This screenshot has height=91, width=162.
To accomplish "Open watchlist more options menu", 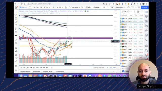I will point(142,12).
